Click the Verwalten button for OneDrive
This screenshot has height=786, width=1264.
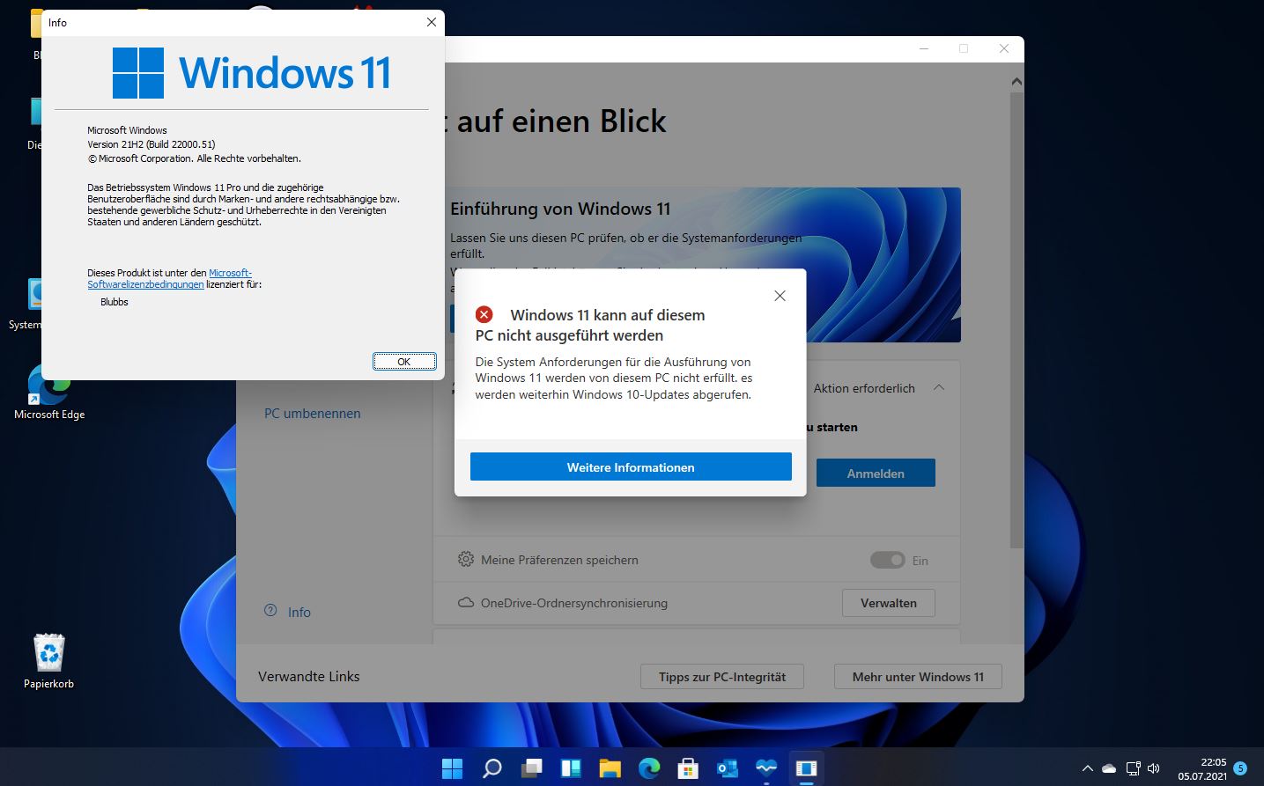(888, 603)
